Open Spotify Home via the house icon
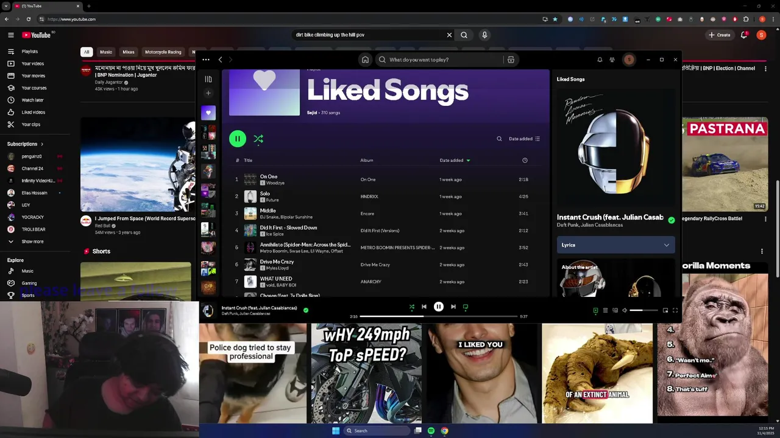780x438 pixels. (x=365, y=60)
